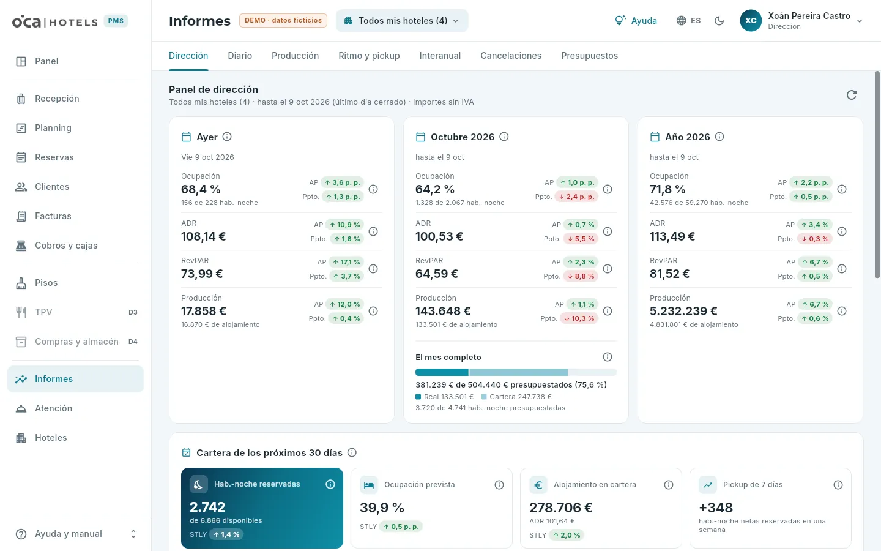Open the Cancelaciones tab
This screenshot has height=551, width=881.
(511, 56)
